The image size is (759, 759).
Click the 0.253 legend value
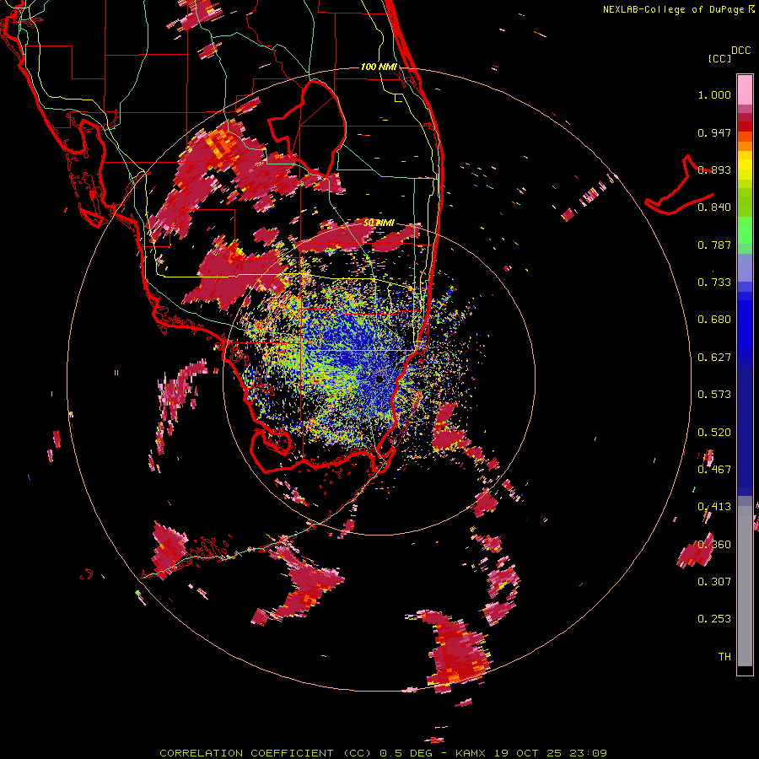pos(714,619)
